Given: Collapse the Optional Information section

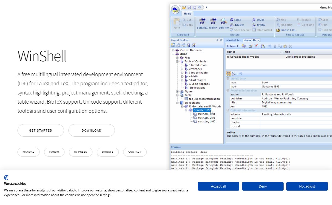Looking at the screenshot, I should (x=228, y=111).
